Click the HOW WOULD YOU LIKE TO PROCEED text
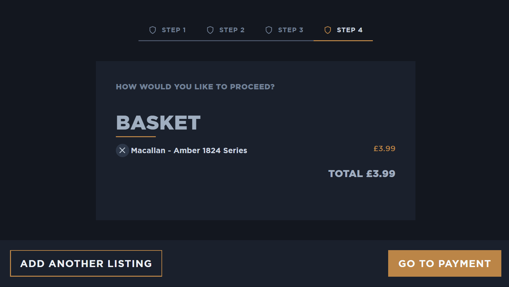This screenshot has height=287, width=509. [195, 87]
